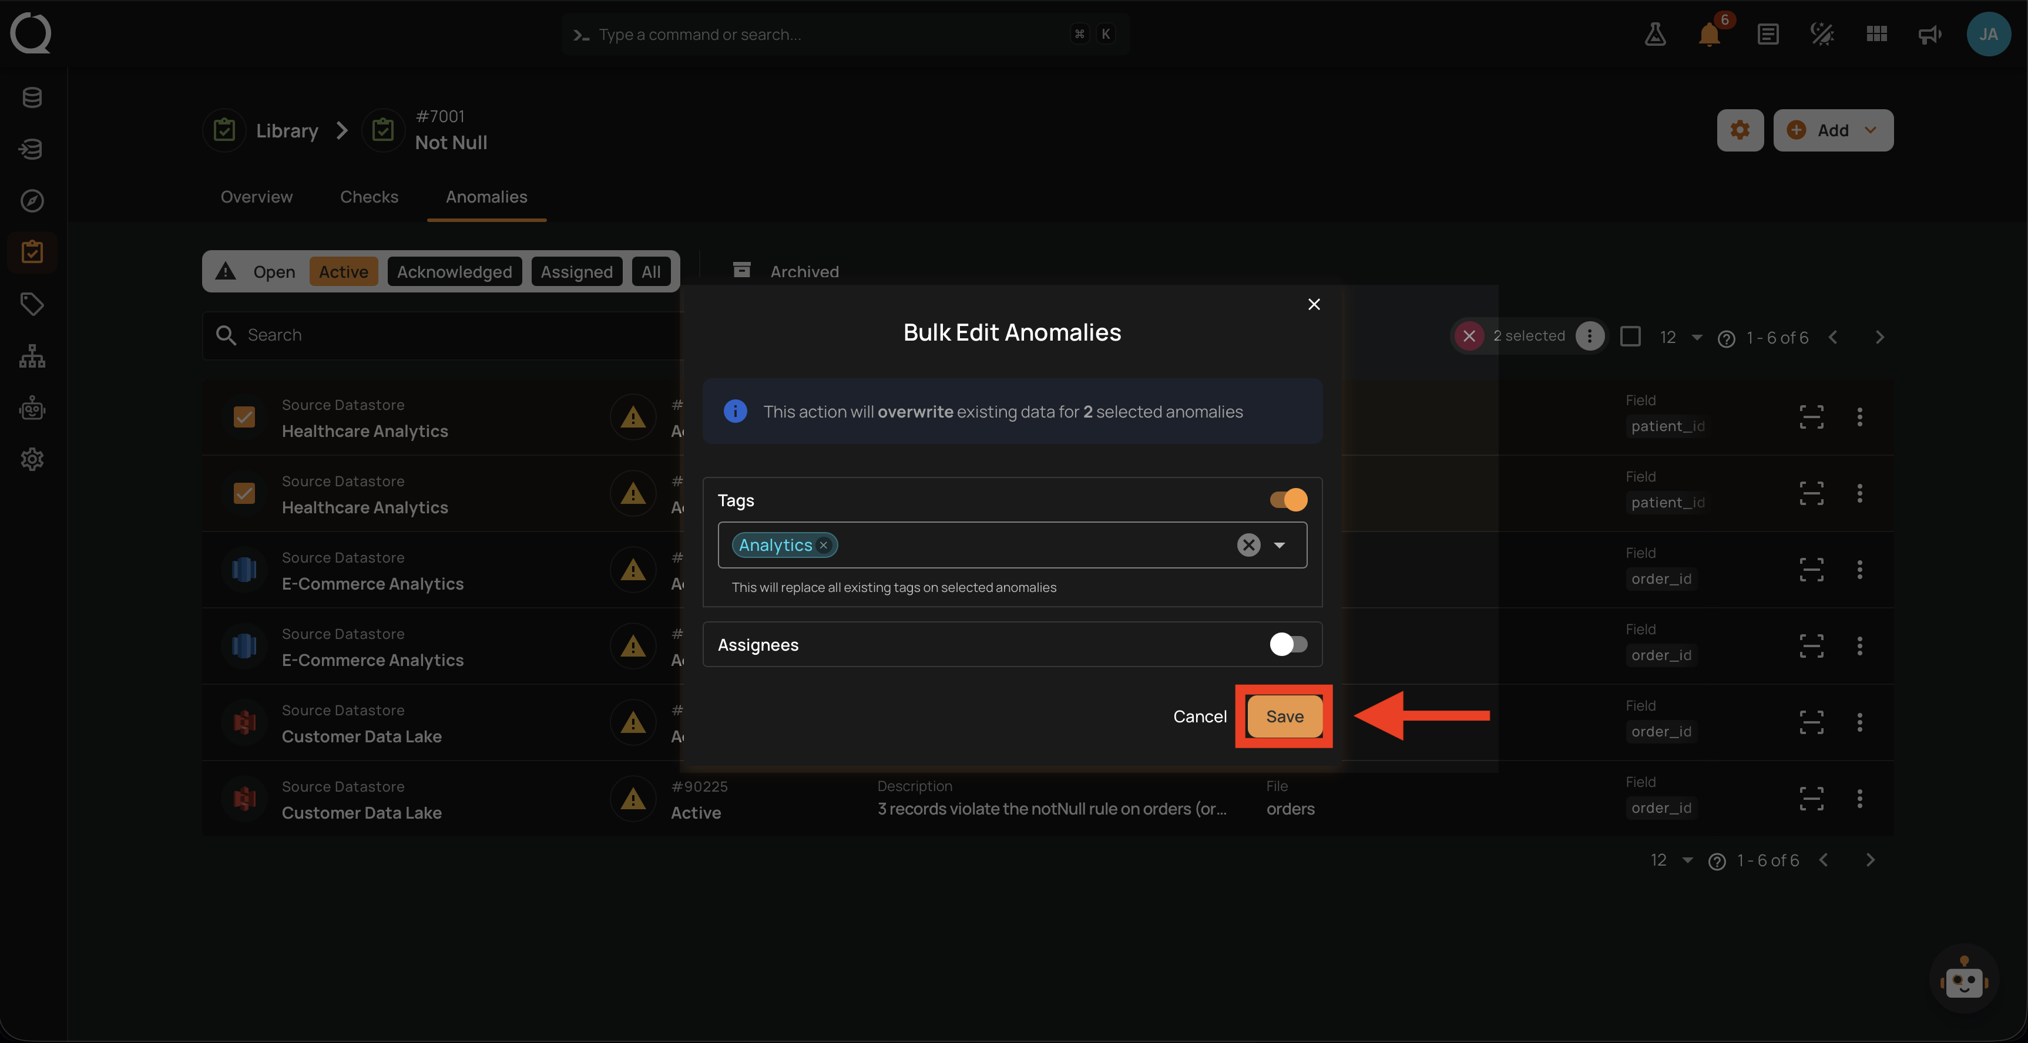This screenshot has width=2028, height=1043.
Task: Click scan icon in first patient_id row
Action: coord(1811,416)
